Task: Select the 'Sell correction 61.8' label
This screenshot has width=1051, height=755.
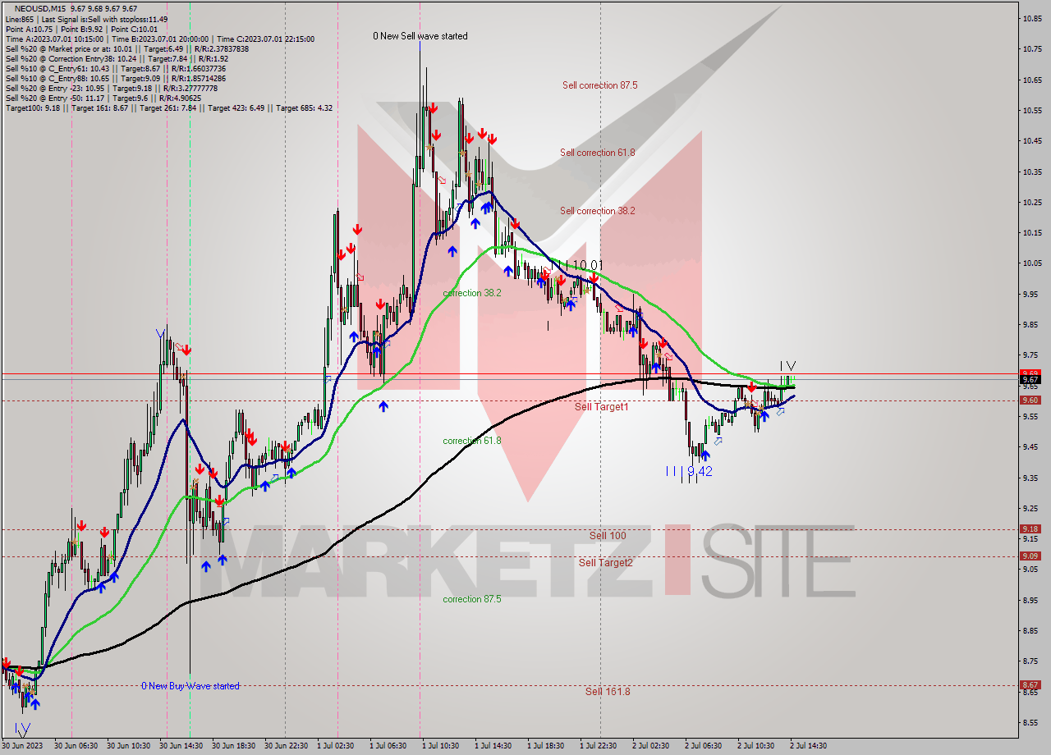Action: point(598,153)
